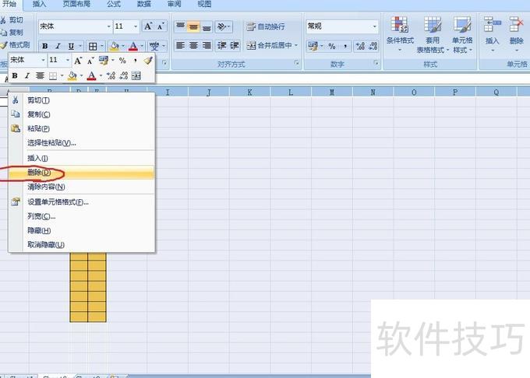Choose 删除(D) from context menu
The width and height of the screenshot is (530, 378).
(x=82, y=173)
